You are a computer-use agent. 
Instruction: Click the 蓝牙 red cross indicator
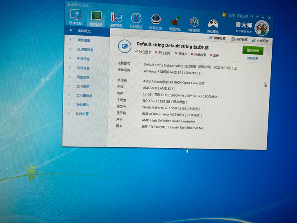pos(214,55)
